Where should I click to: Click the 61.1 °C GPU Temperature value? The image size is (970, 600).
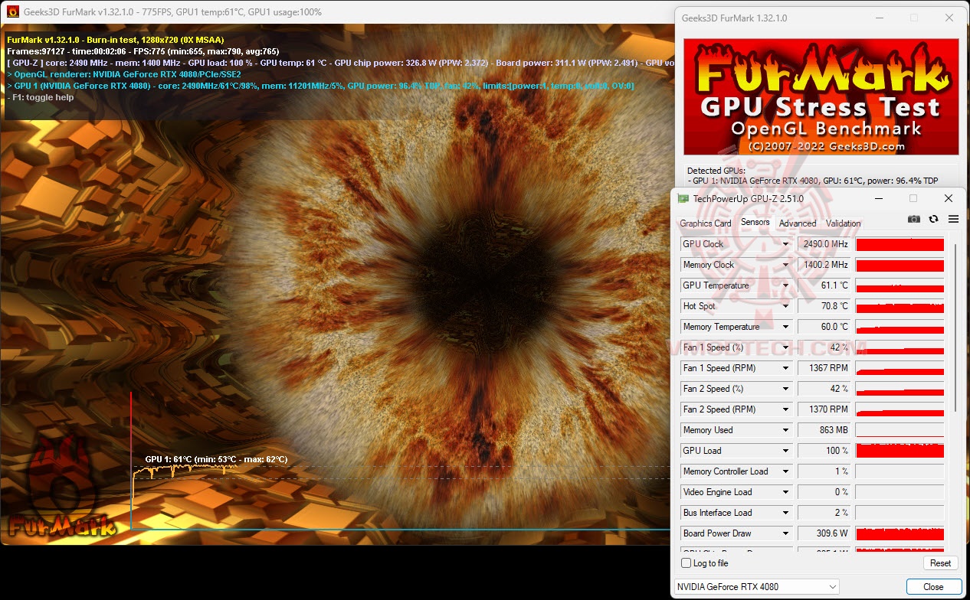(x=824, y=285)
